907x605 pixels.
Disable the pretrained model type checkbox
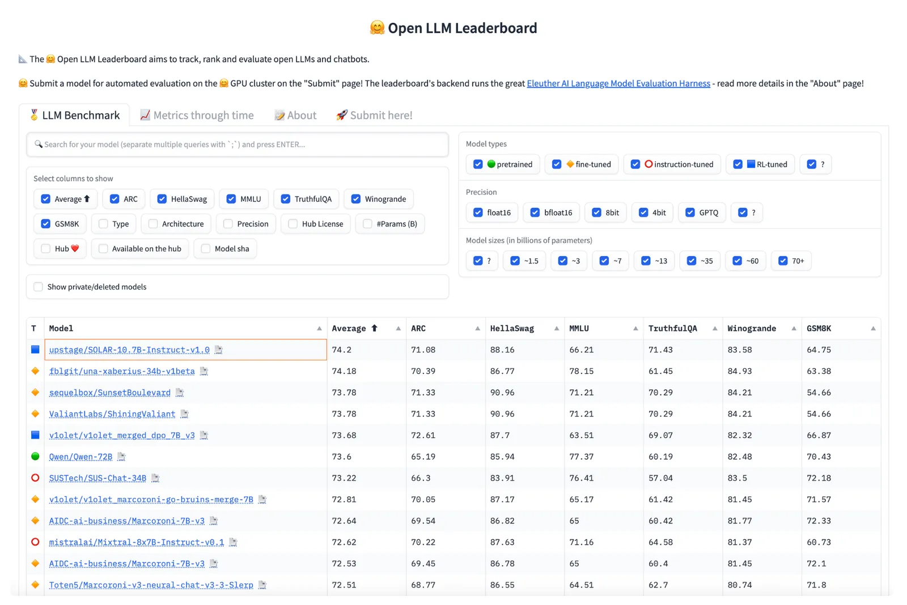tap(478, 164)
